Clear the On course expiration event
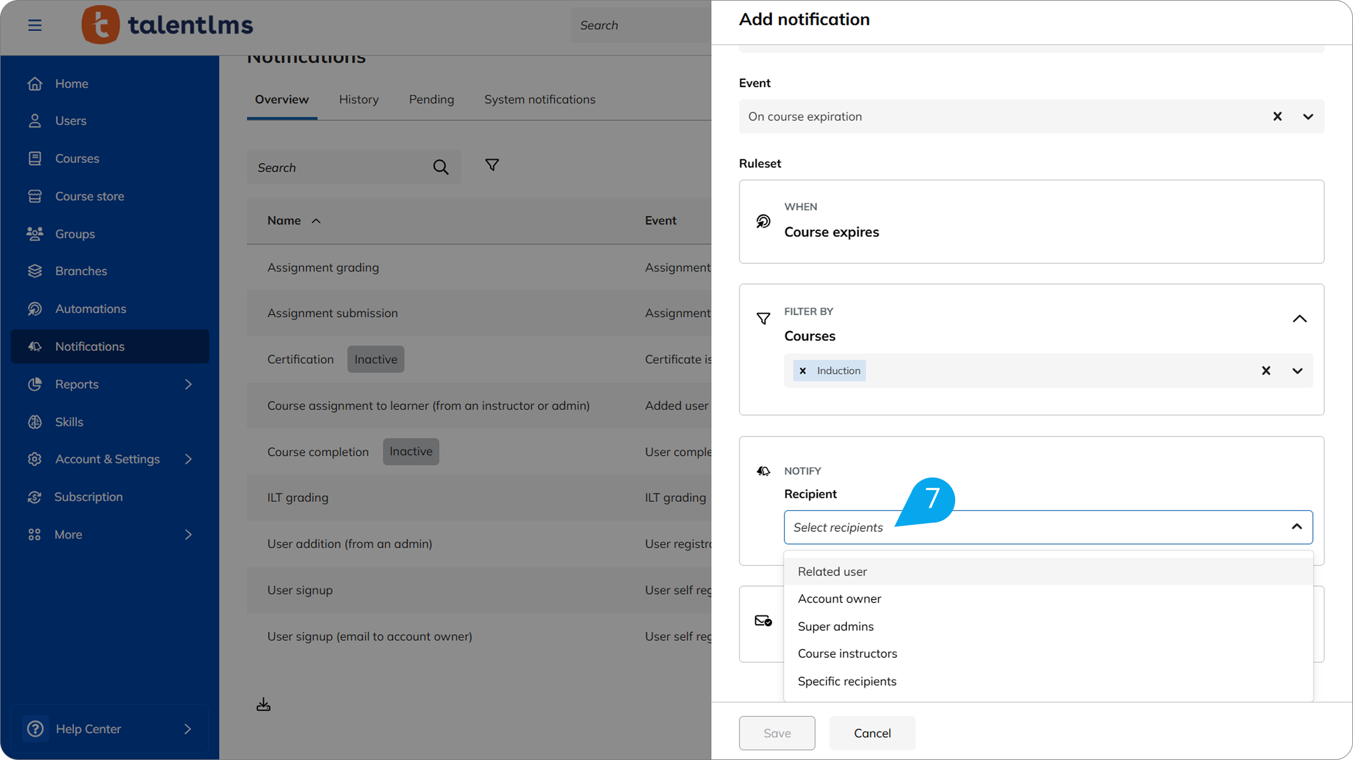 click(x=1277, y=116)
